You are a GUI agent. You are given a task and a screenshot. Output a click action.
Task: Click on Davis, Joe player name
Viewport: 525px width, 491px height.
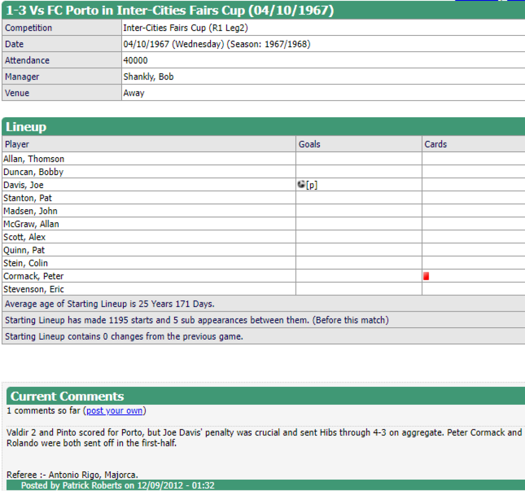(23, 185)
